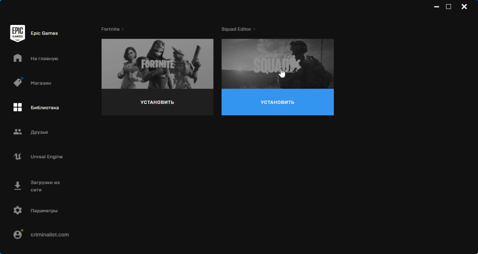Screen dimensions: 478x254
Task: Install Fortnite with УСТАНОВИТЬ button
Action: (157, 102)
